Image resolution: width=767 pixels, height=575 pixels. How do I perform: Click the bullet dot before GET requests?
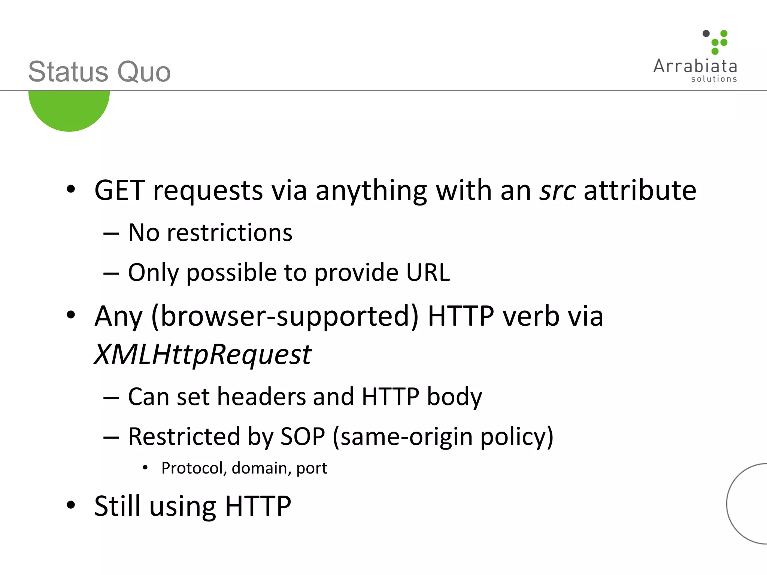(71, 189)
